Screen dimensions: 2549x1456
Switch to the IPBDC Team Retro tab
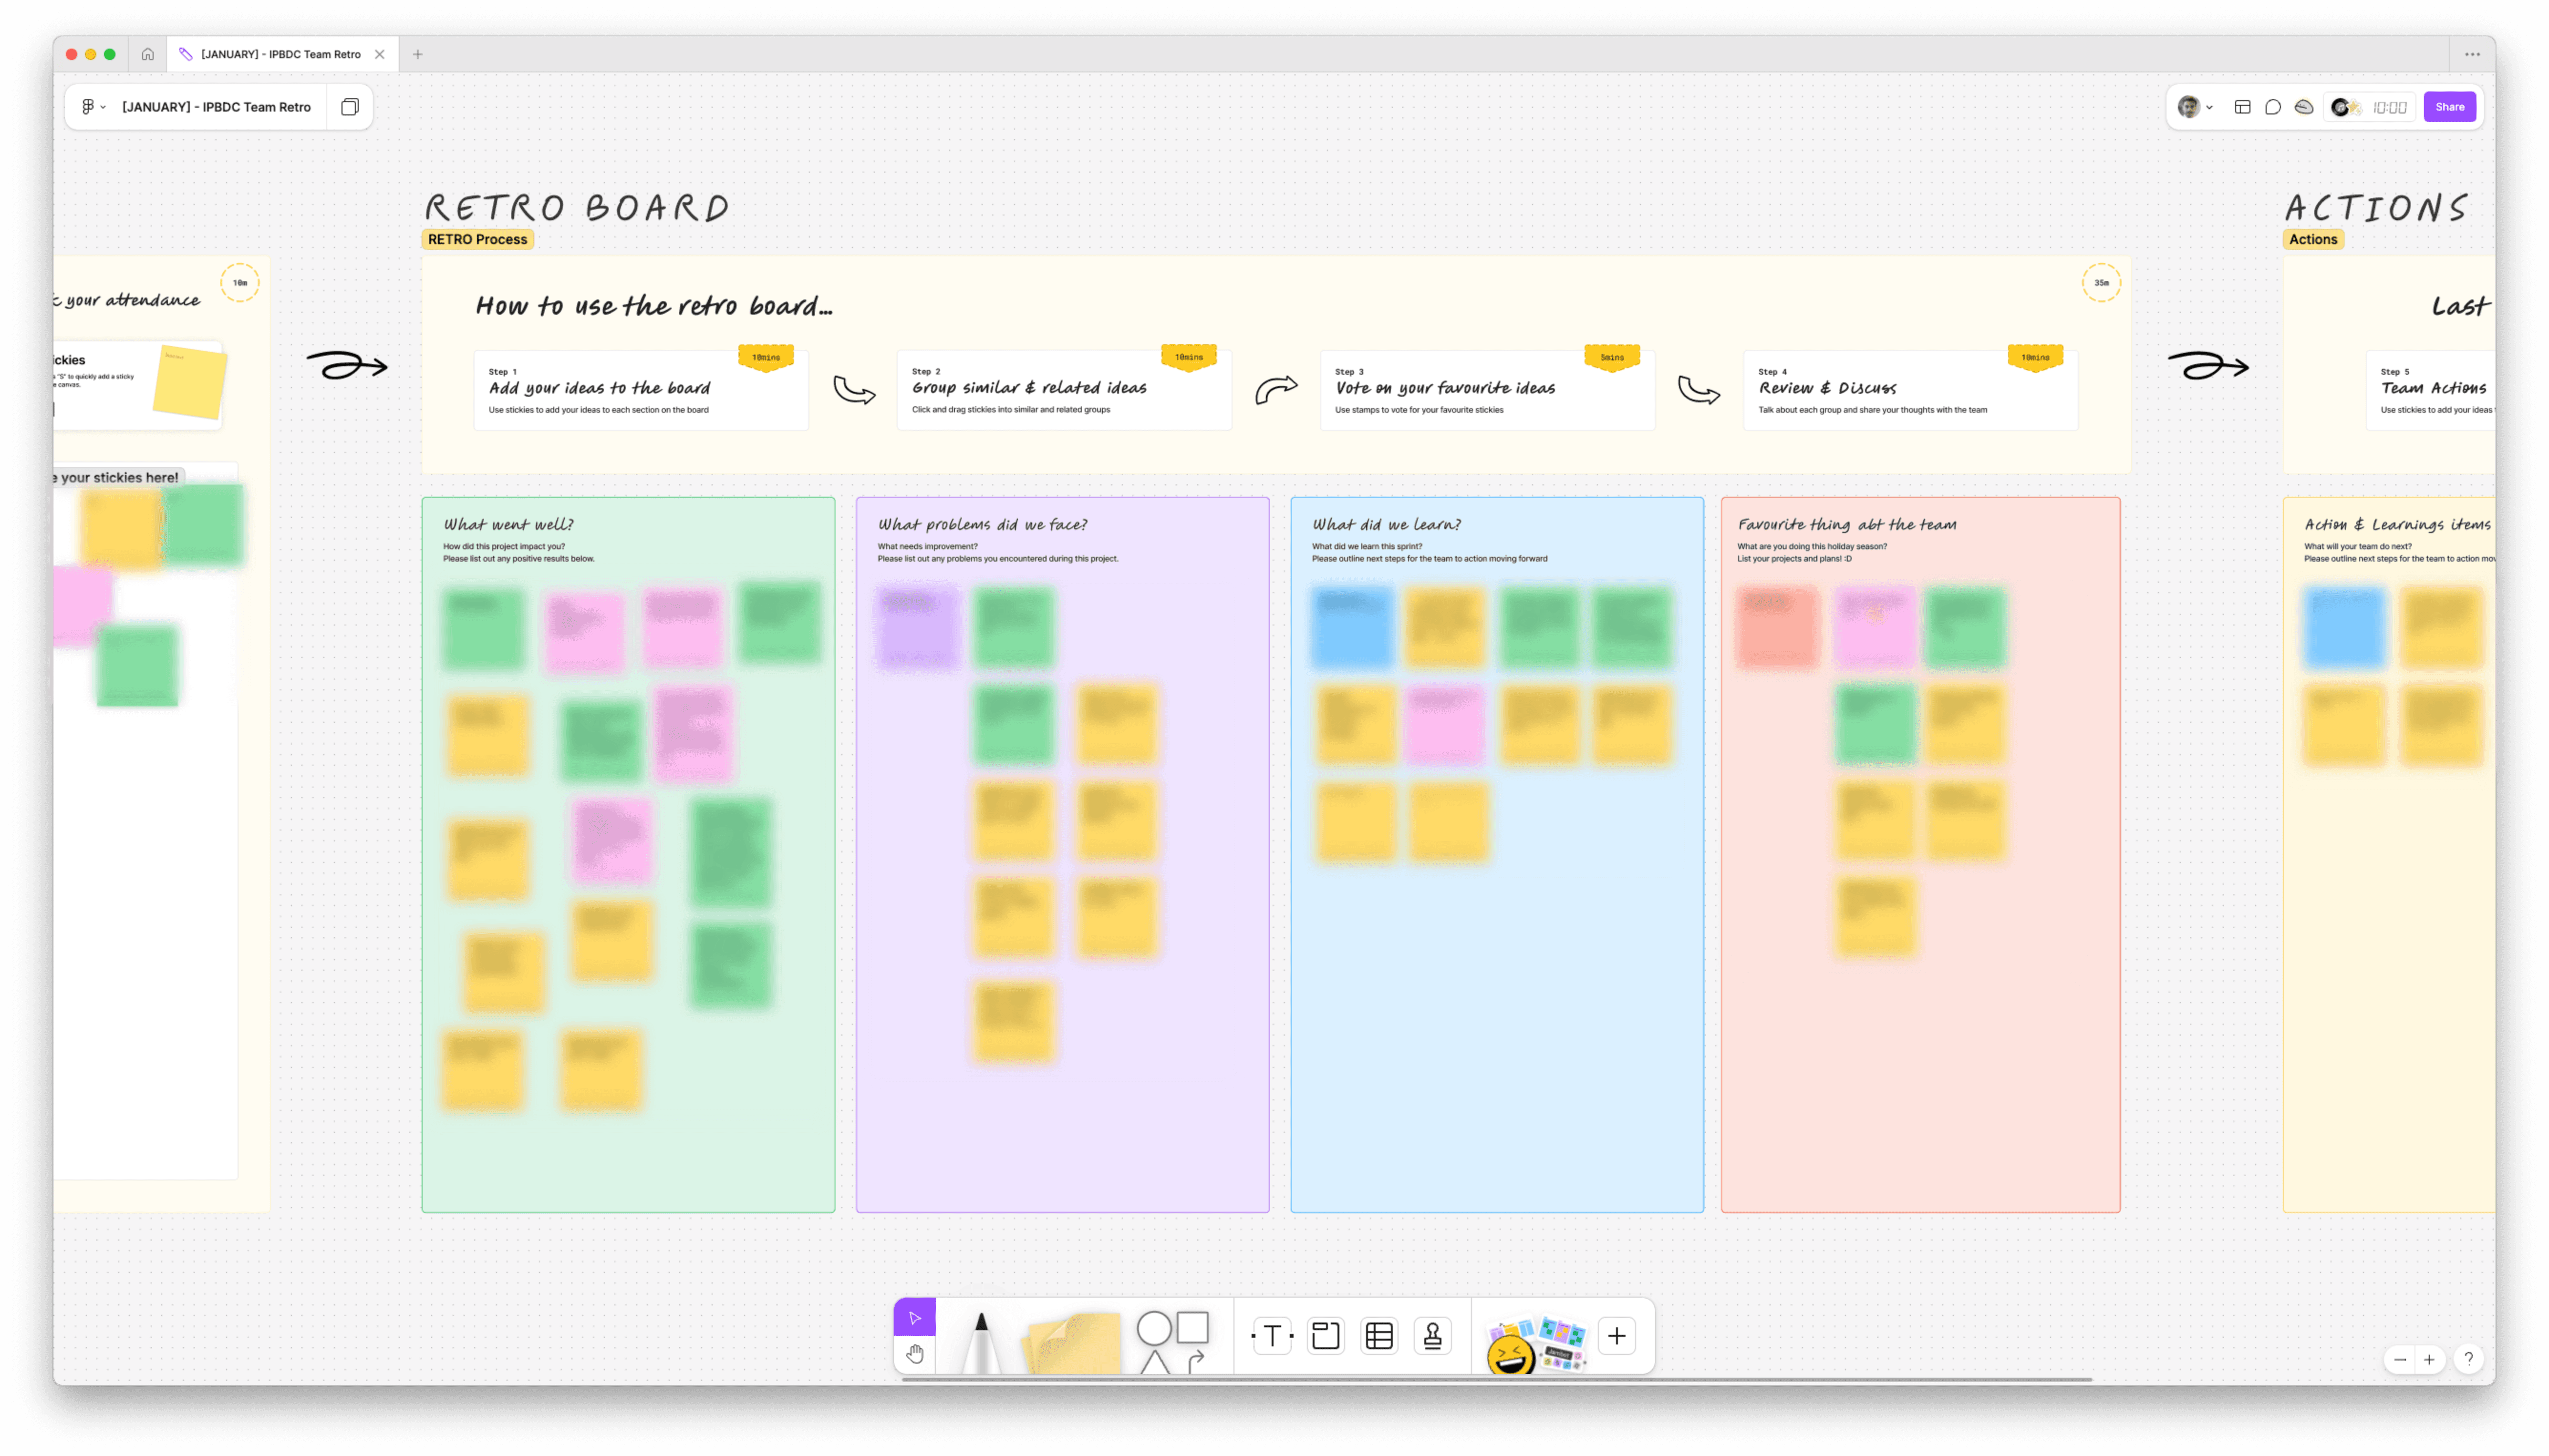pos(280,54)
